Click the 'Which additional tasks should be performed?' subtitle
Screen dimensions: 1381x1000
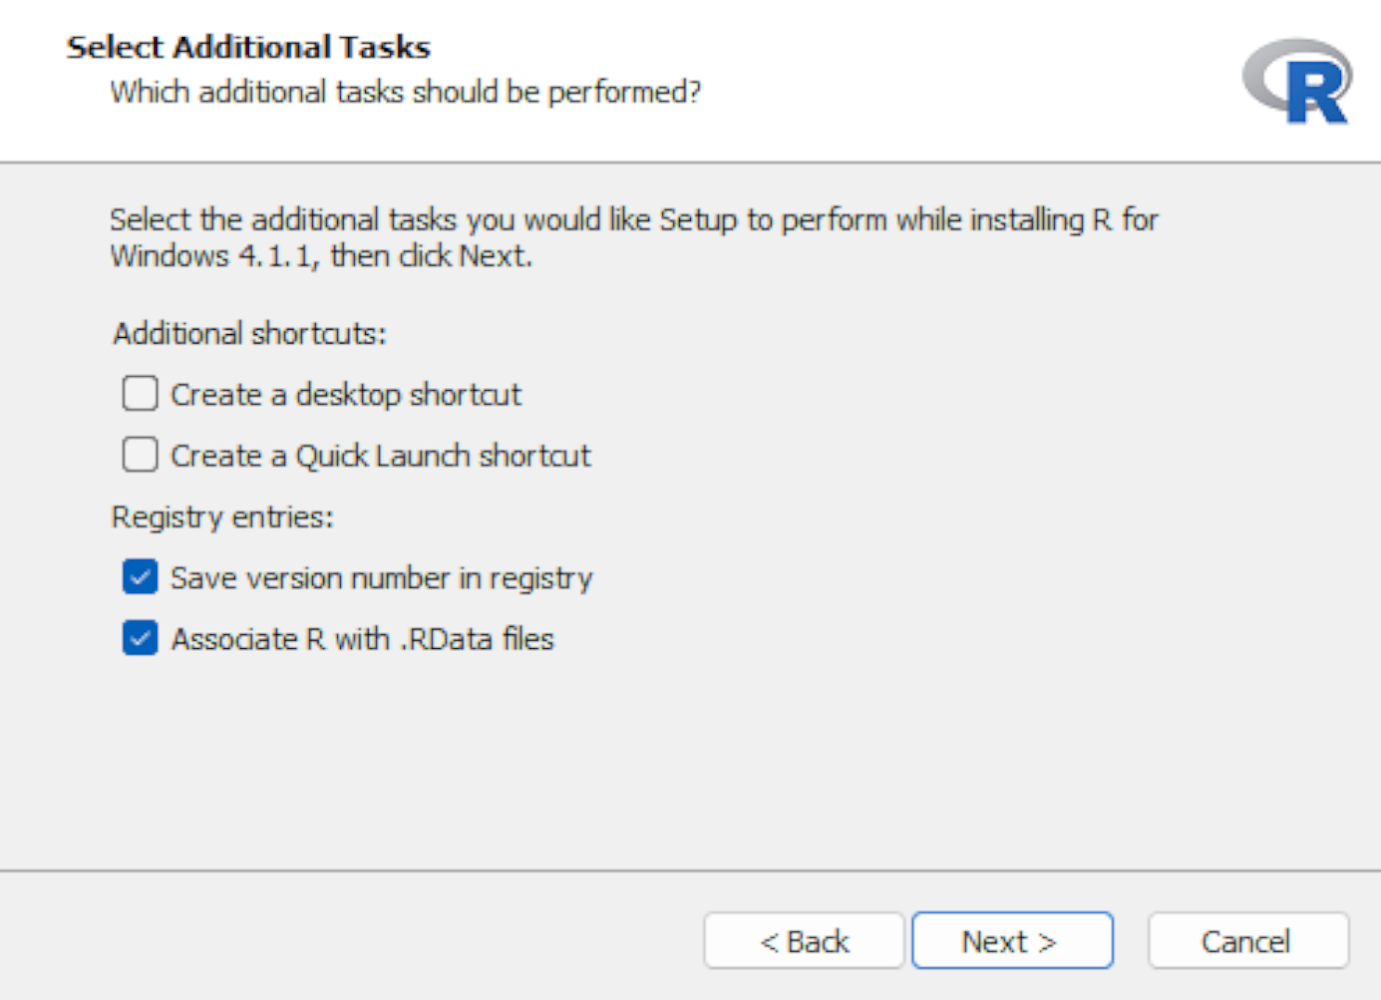(x=405, y=92)
